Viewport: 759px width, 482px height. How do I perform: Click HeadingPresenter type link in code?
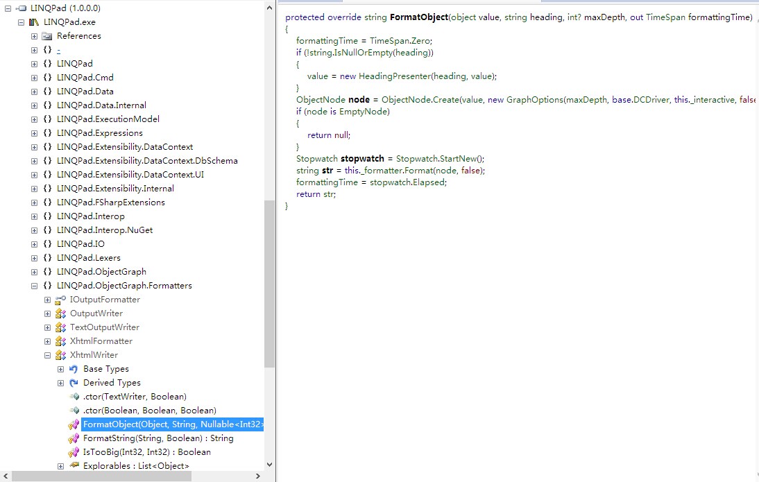(395, 76)
